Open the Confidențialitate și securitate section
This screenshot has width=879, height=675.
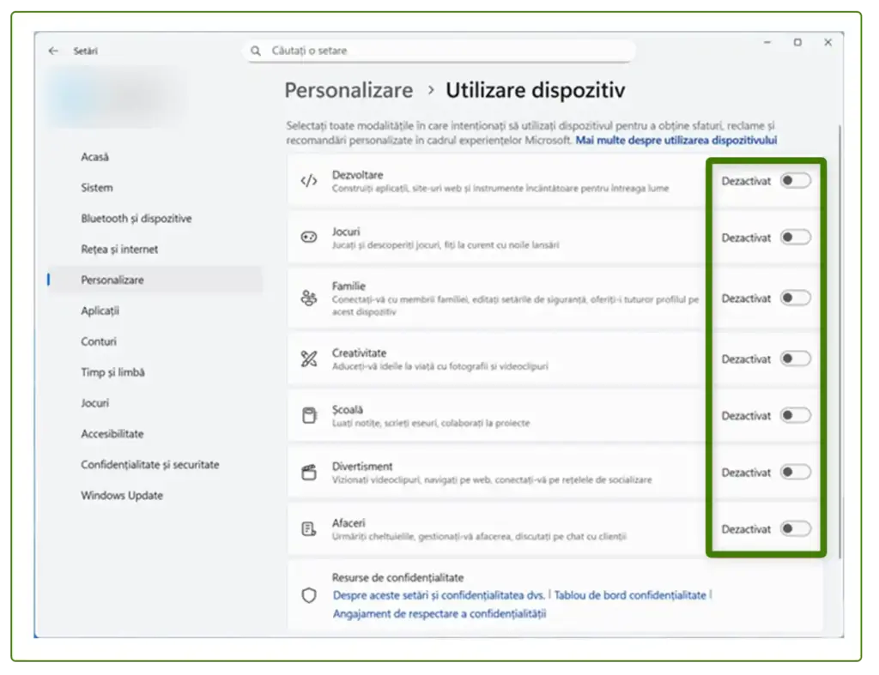click(150, 464)
